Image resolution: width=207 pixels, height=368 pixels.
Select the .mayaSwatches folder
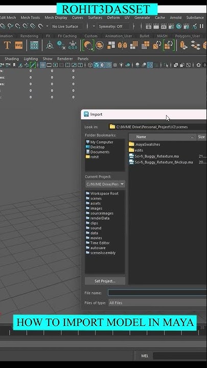(145, 144)
